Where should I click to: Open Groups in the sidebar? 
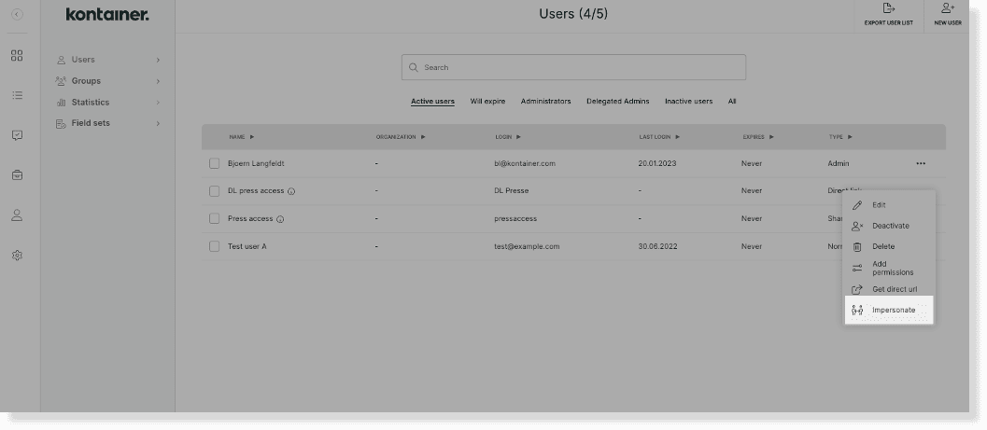click(x=86, y=81)
